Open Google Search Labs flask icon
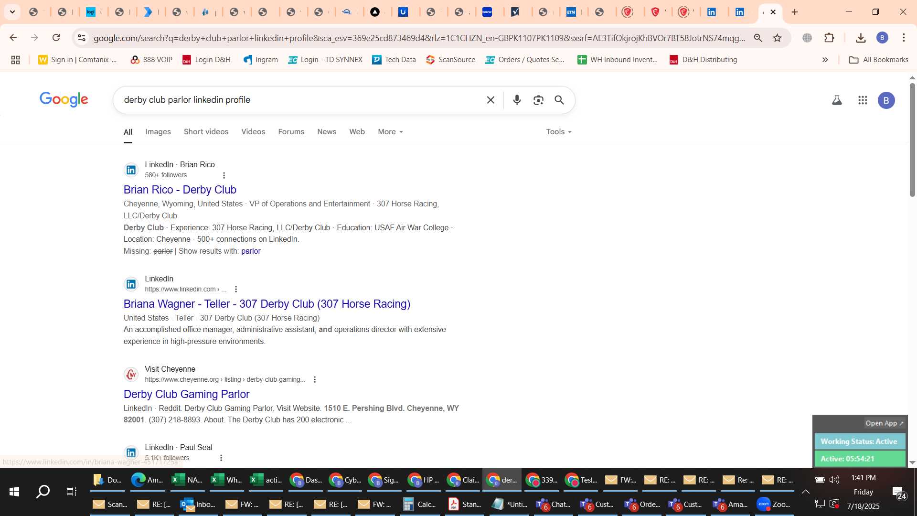This screenshot has height=516, width=917. click(x=837, y=100)
